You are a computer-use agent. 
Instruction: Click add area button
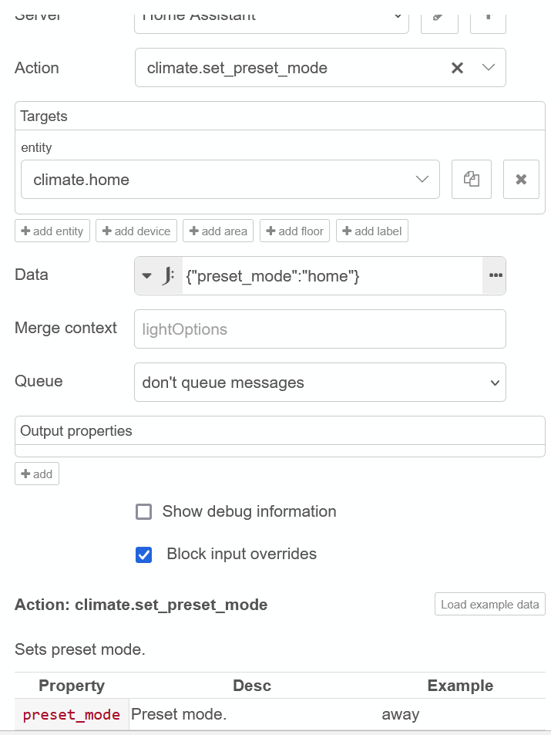pyautogui.click(x=219, y=231)
